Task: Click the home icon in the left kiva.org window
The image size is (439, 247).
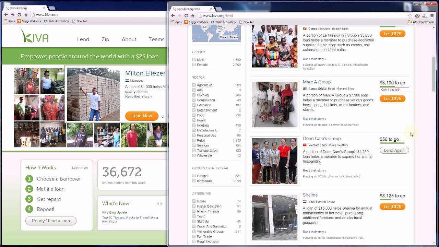Action: point(26,15)
